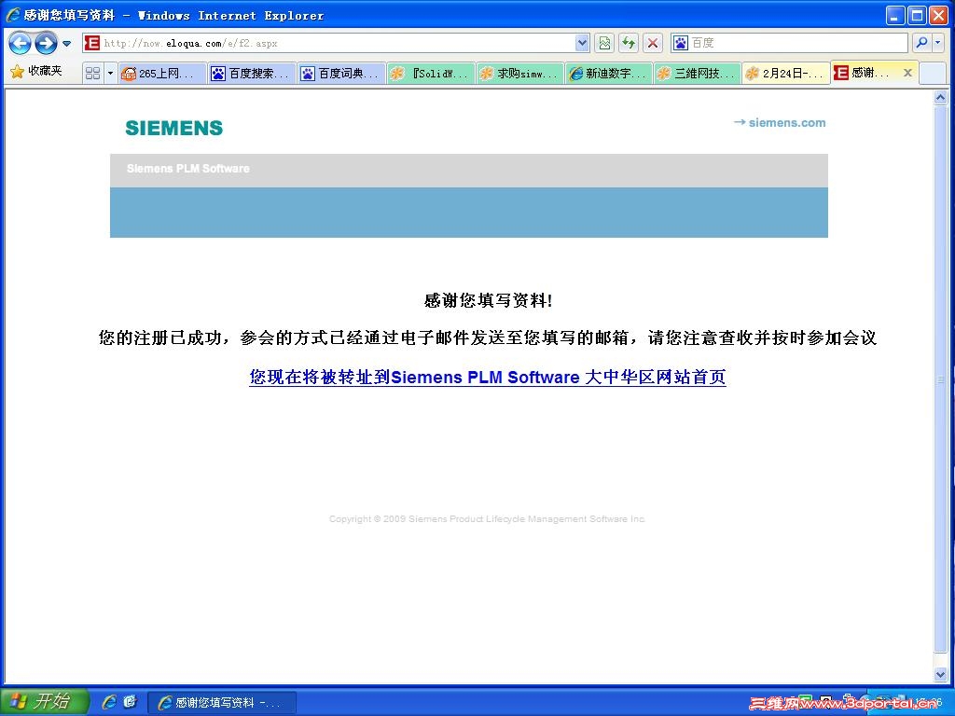Go back with the Back arrow button

(x=20, y=43)
